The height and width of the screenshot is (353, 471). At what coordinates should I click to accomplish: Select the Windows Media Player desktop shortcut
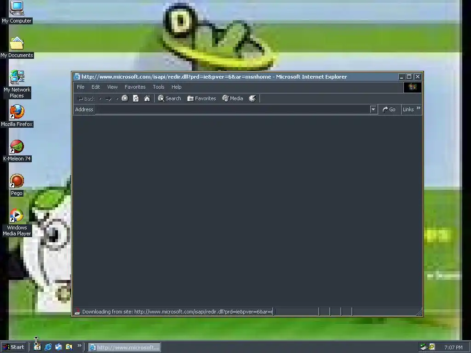point(17,223)
